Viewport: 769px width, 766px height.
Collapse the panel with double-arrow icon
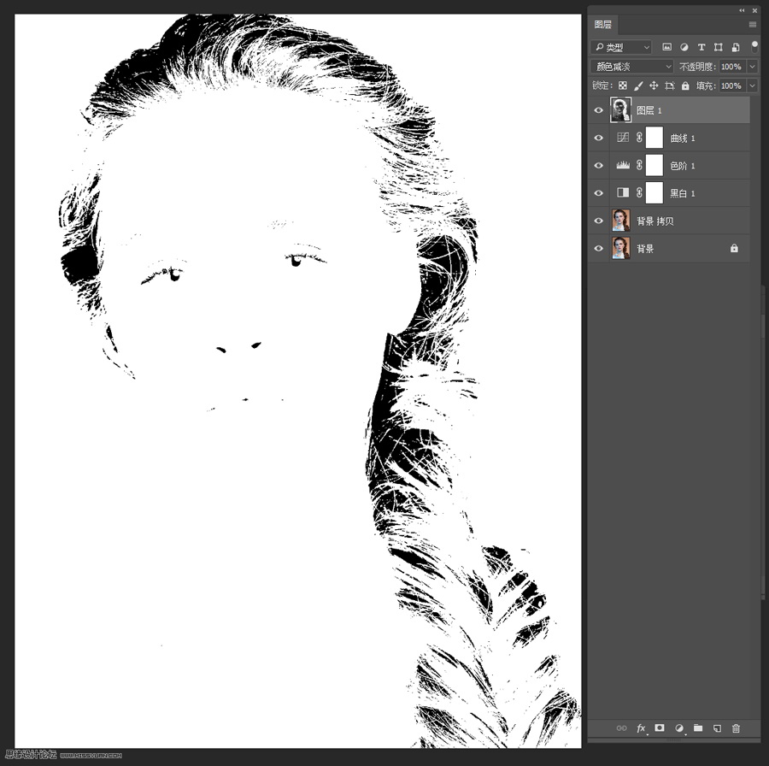742,10
